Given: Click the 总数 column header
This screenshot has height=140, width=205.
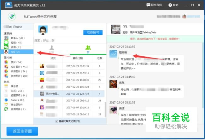Looking at the screenshot, I should [x=100, y=58].
